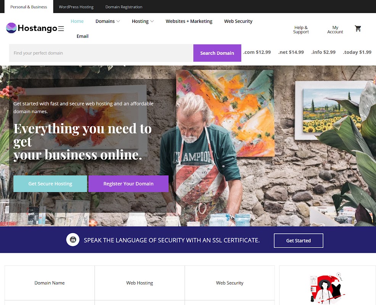Click the SSL padlock icon
The image size is (376, 305).
(x=73, y=239)
